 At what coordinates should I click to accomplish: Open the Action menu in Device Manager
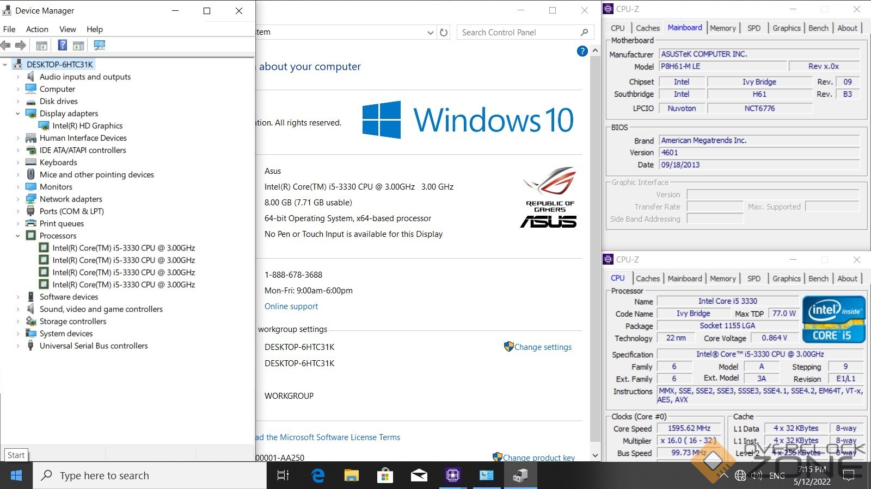click(37, 29)
